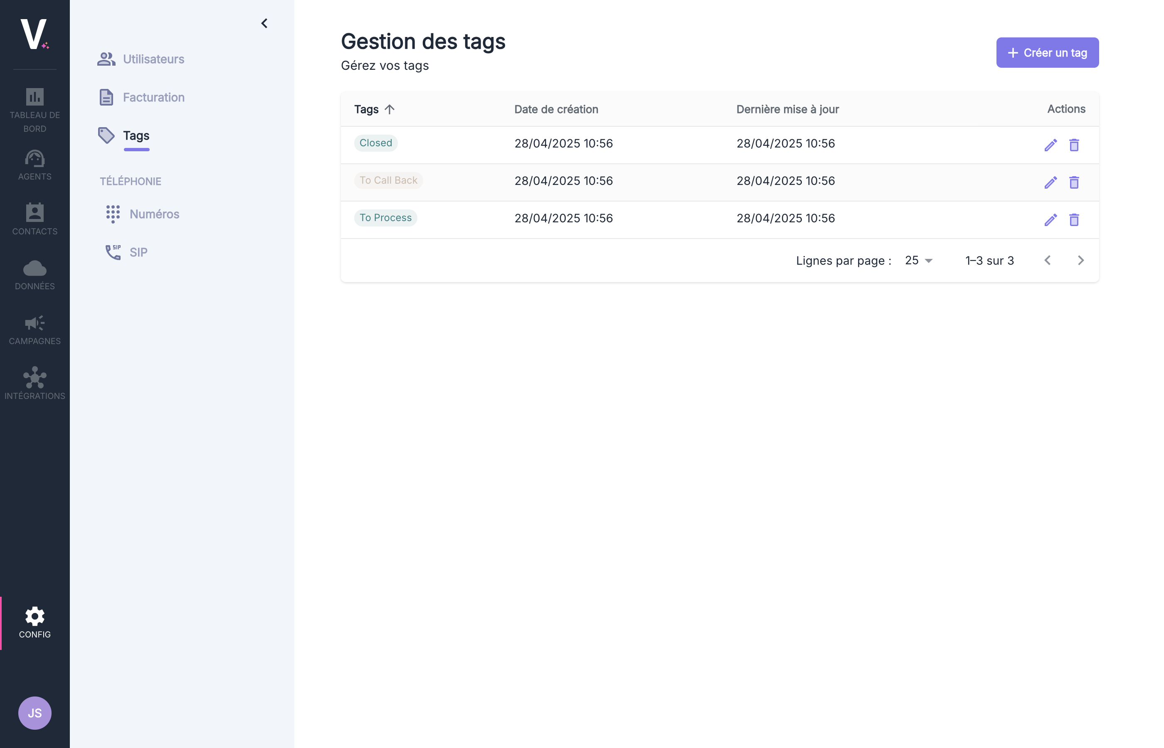
Task: Go to next page of tags
Action: tap(1080, 260)
